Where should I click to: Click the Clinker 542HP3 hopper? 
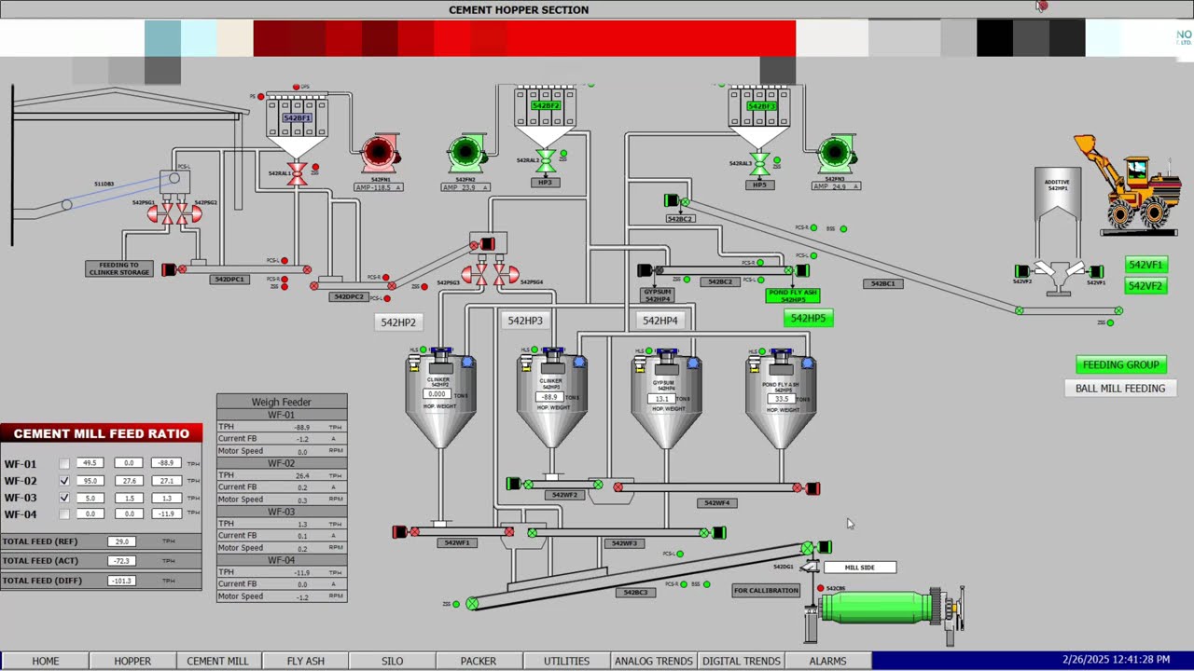click(x=552, y=397)
